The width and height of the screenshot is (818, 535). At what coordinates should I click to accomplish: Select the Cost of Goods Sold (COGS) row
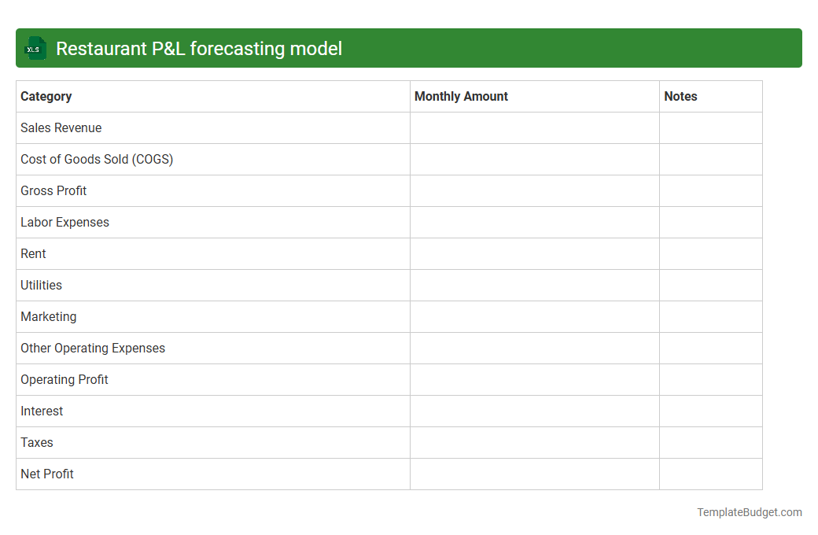tap(96, 159)
